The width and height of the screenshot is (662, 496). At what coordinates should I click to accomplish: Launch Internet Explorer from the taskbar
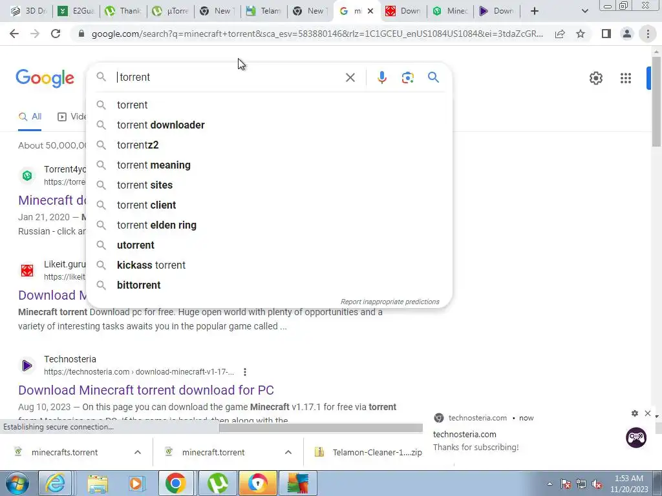[56, 483]
